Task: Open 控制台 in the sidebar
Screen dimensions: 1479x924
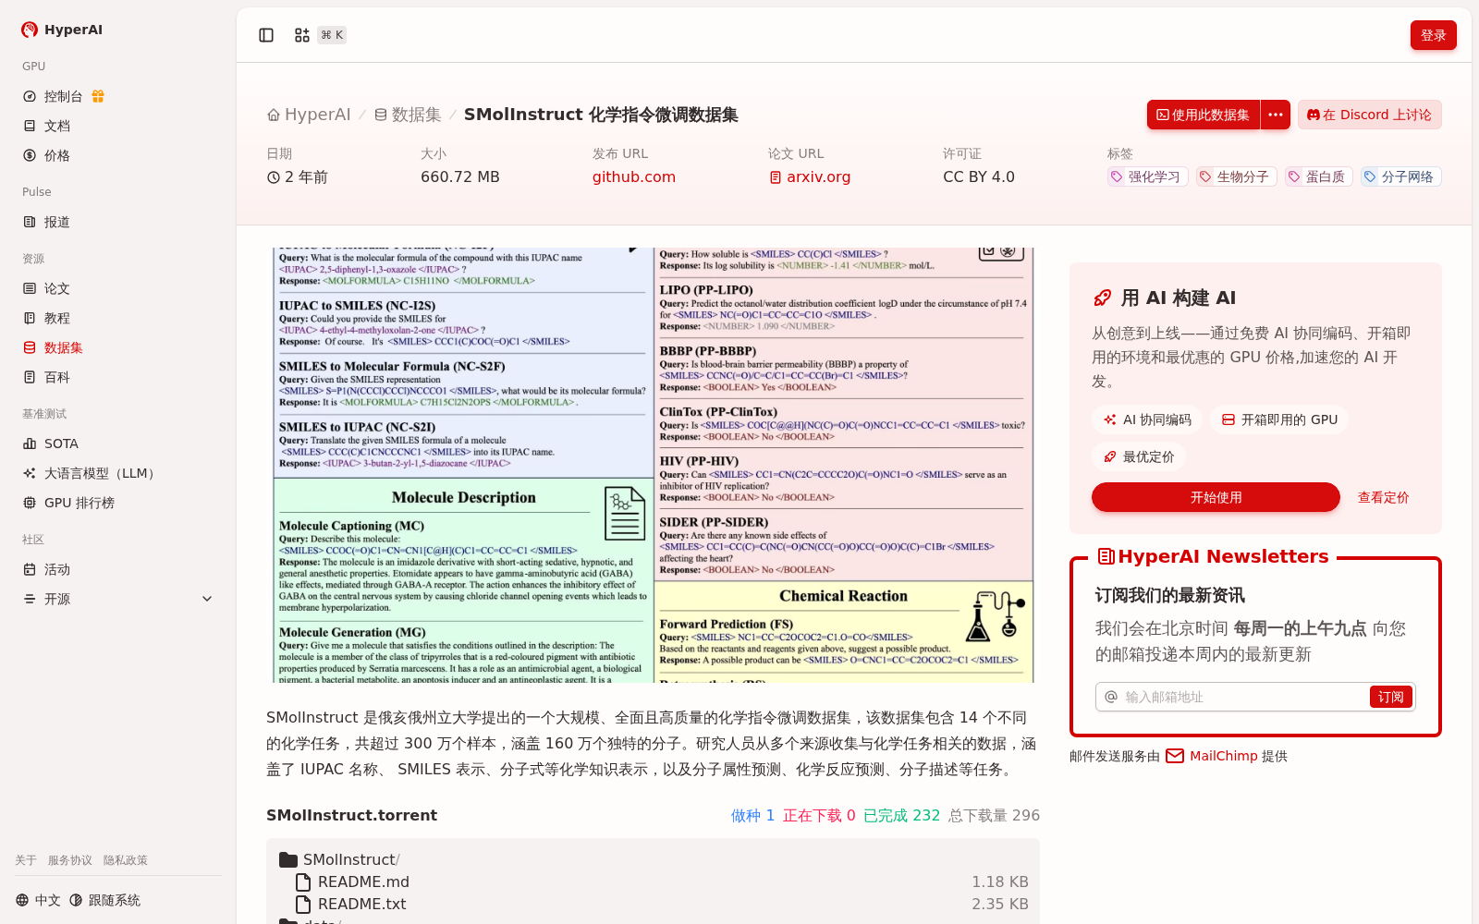Action: click(x=63, y=96)
